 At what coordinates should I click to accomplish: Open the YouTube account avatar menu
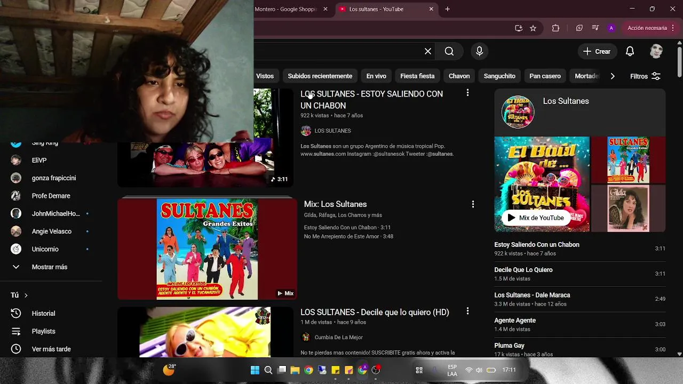point(656,51)
